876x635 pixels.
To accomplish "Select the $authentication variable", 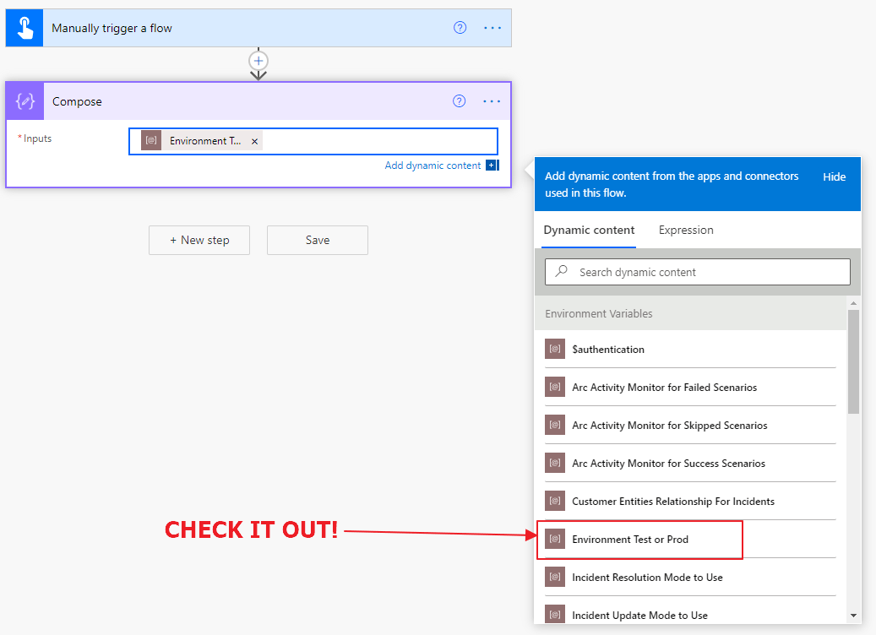I will pyautogui.click(x=608, y=350).
